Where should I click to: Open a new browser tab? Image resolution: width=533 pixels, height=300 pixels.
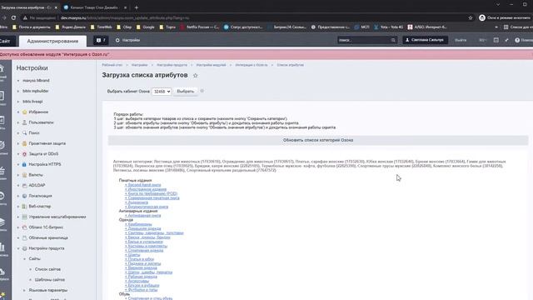(137, 7)
